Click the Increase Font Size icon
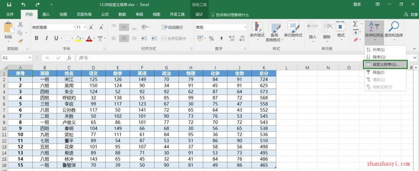The height and width of the screenshot is (171, 419). pos(91,27)
